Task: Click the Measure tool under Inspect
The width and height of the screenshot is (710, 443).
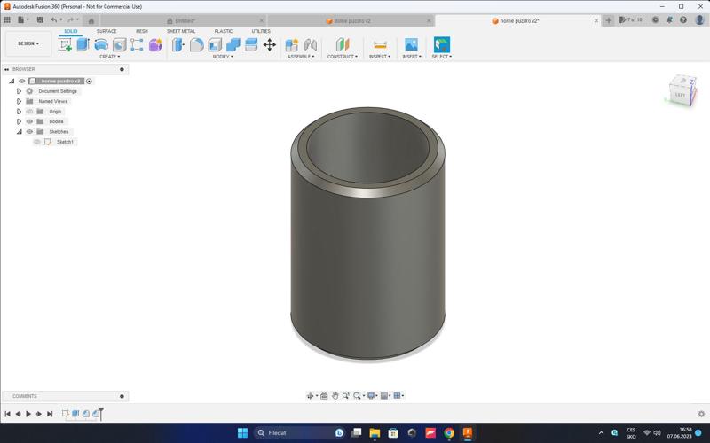Action: coord(380,44)
